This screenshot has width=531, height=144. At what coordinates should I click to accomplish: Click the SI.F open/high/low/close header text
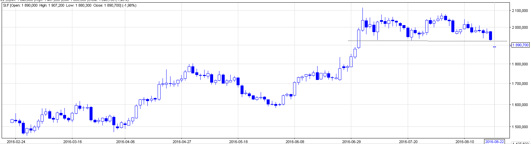[x=69, y=6]
